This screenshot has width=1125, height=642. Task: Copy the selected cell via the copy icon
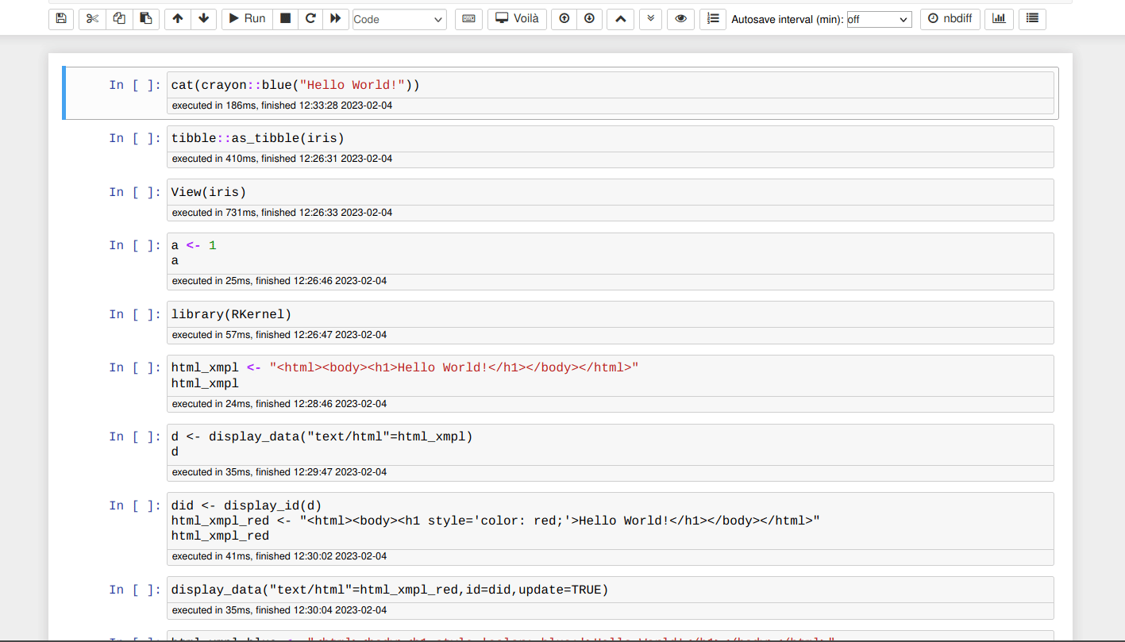click(x=118, y=18)
